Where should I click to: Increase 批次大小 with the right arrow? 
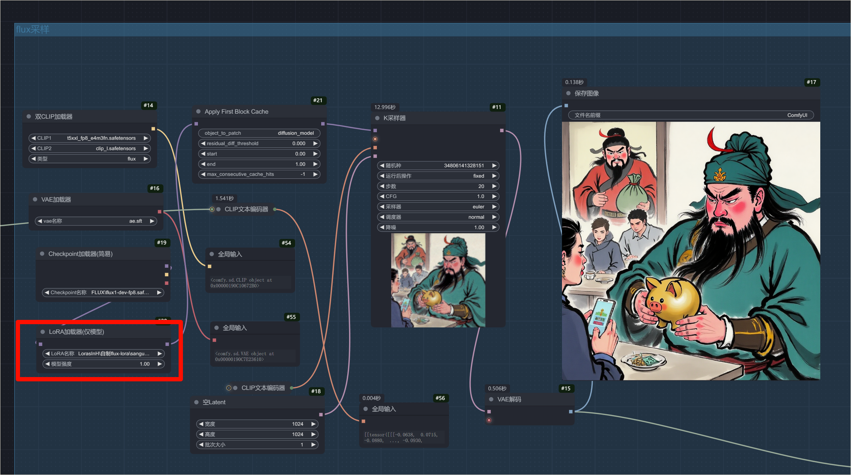(313, 445)
